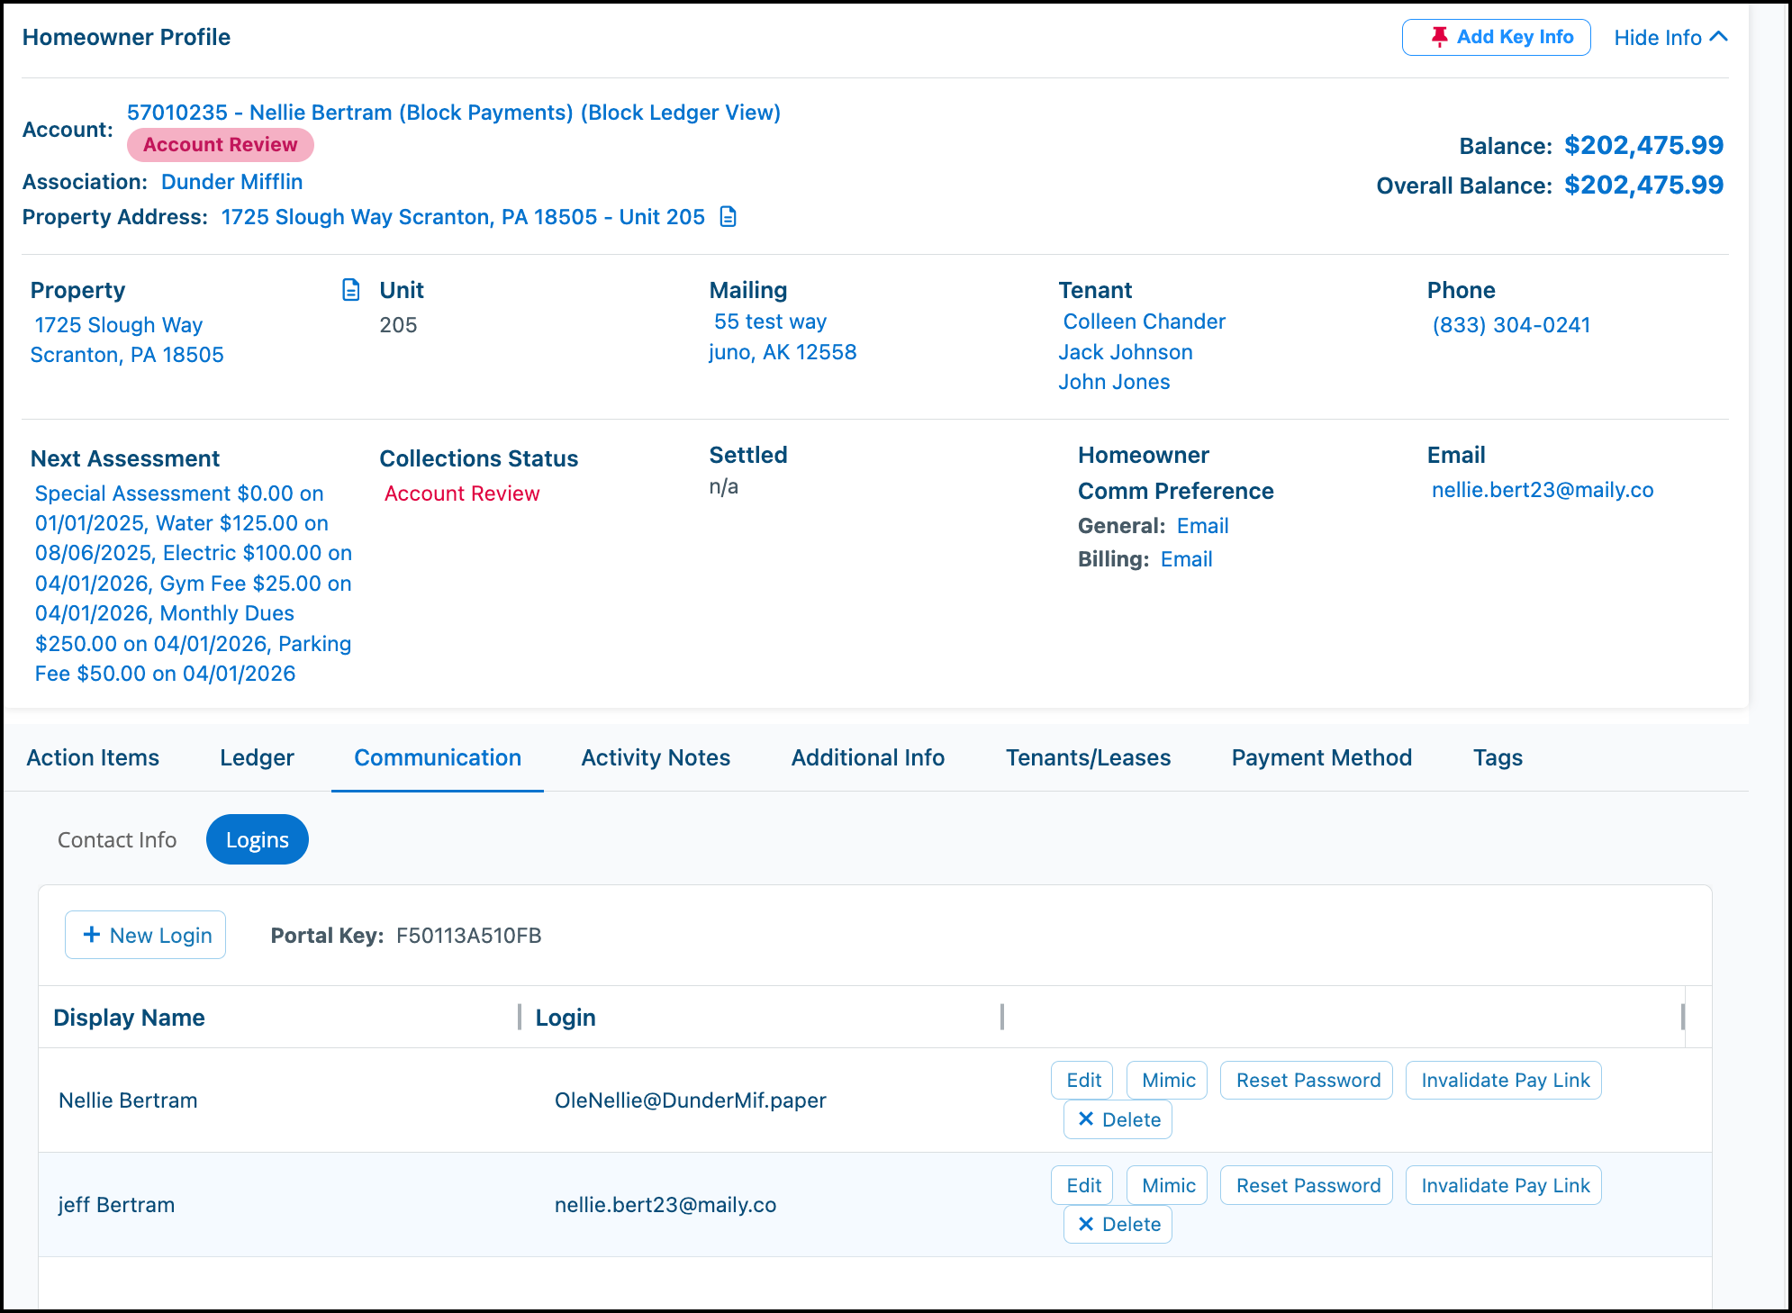Open the Next Assessment details link
This screenshot has width=1792, height=1313.
[193, 584]
